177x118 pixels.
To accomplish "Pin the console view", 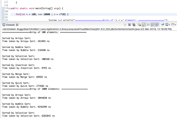I will [x=162, y=25].
